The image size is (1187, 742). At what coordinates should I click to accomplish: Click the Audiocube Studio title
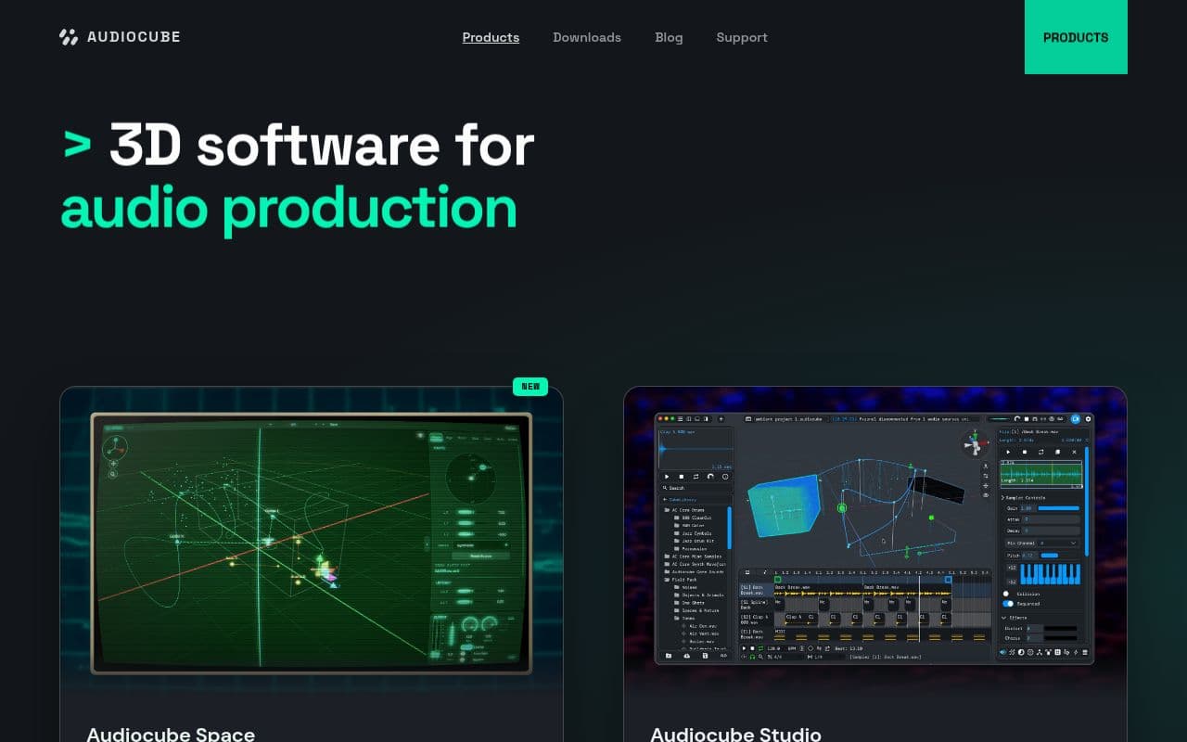pyautogui.click(x=735, y=734)
